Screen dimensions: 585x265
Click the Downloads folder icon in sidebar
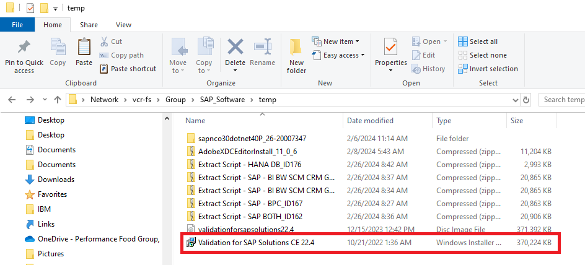click(30, 180)
